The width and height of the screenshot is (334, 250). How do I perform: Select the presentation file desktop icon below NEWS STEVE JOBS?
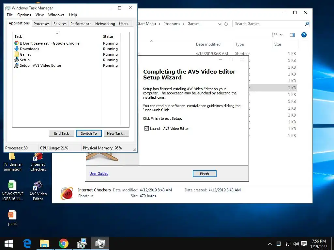13,218
